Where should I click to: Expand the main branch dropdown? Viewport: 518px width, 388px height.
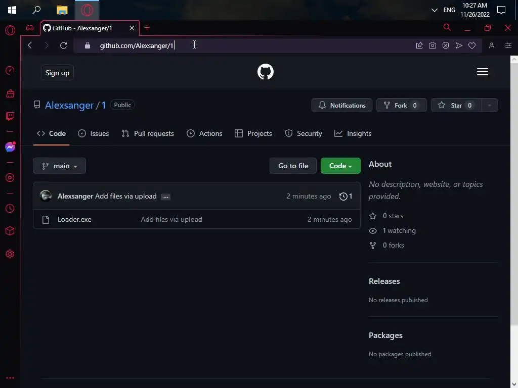pyautogui.click(x=60, y=166)
